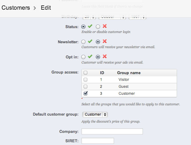Enable the Newsletter radio option

(x=84, y=42)
